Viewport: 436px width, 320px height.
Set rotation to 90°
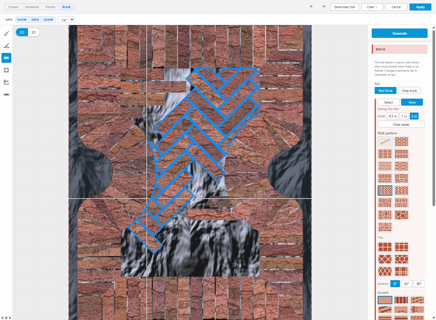click(419, 284)
